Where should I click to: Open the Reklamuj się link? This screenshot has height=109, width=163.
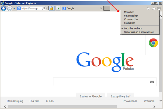[x=15, y=101]
